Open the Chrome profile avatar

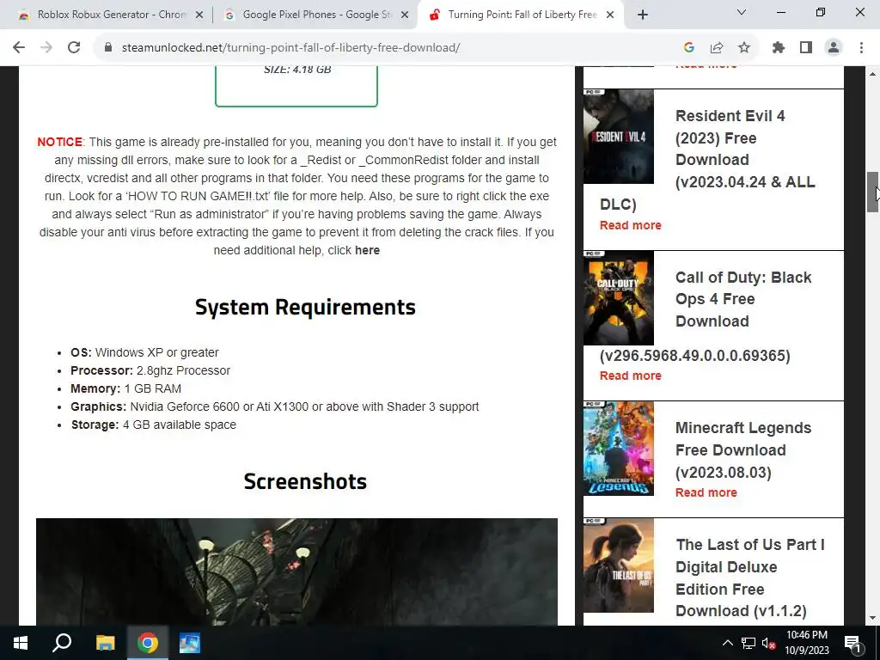[x=834, y=48]
